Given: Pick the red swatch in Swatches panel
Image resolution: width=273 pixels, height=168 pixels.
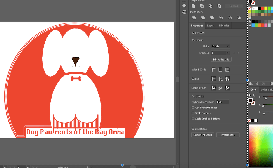Looking at the screenshot, I should [x=263, y=8].
